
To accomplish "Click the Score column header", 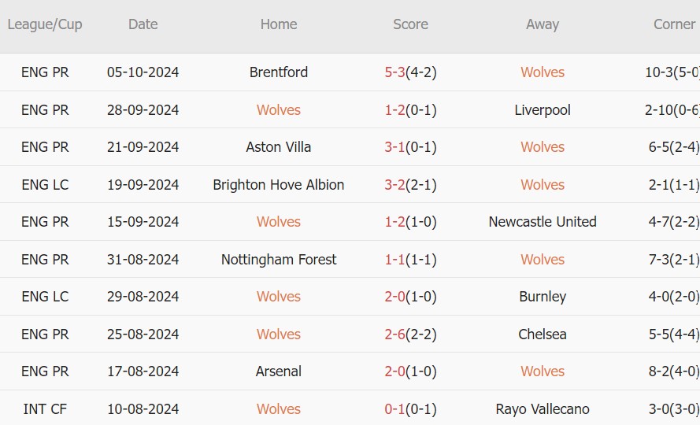I will pos(410,24).
